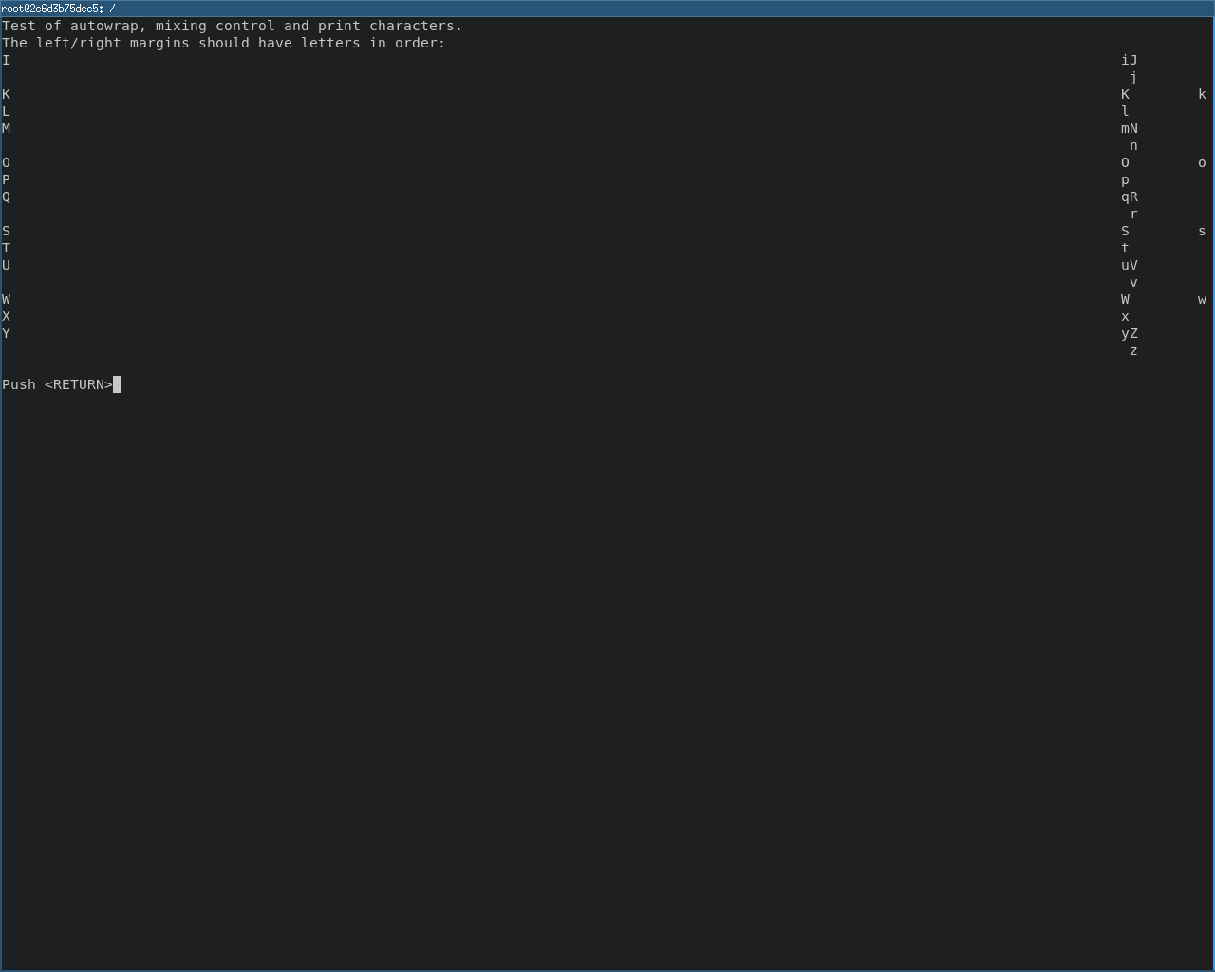Viewport: 1215px width, 972px height.
Task: Select the capital 'L' margin letter
Action: point(6,111)
